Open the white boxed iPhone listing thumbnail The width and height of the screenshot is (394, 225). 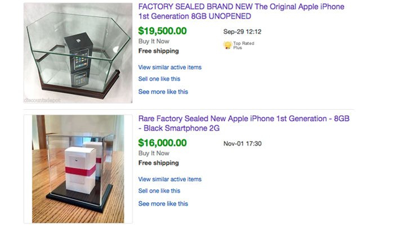(x=78, y=169)
